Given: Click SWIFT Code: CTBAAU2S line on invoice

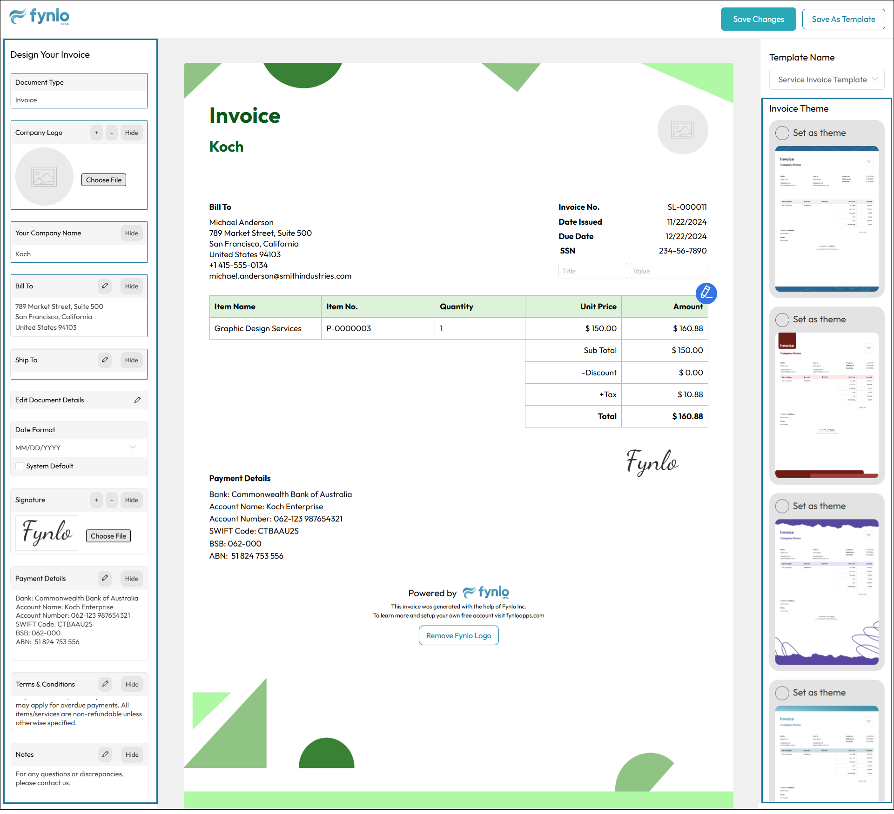Looking at the screenshot, I should tap(254, 531).
